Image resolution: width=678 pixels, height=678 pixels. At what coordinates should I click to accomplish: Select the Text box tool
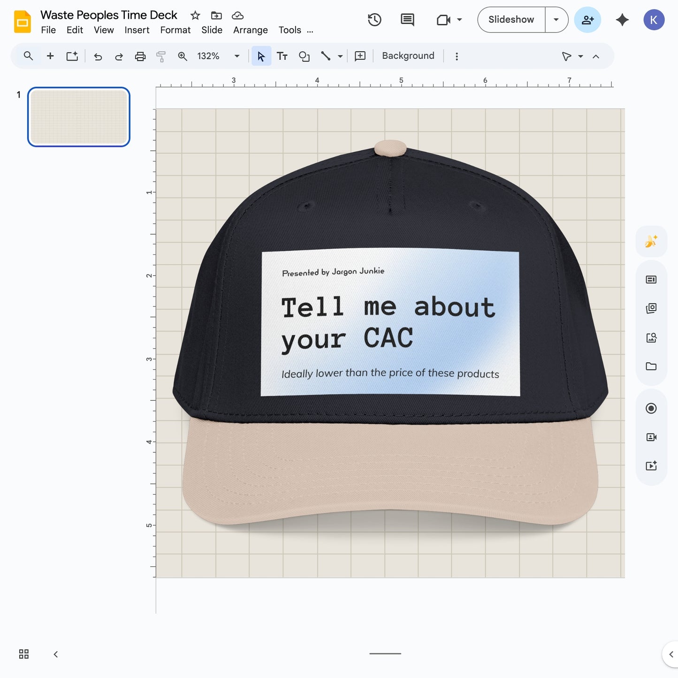[282, 56]
